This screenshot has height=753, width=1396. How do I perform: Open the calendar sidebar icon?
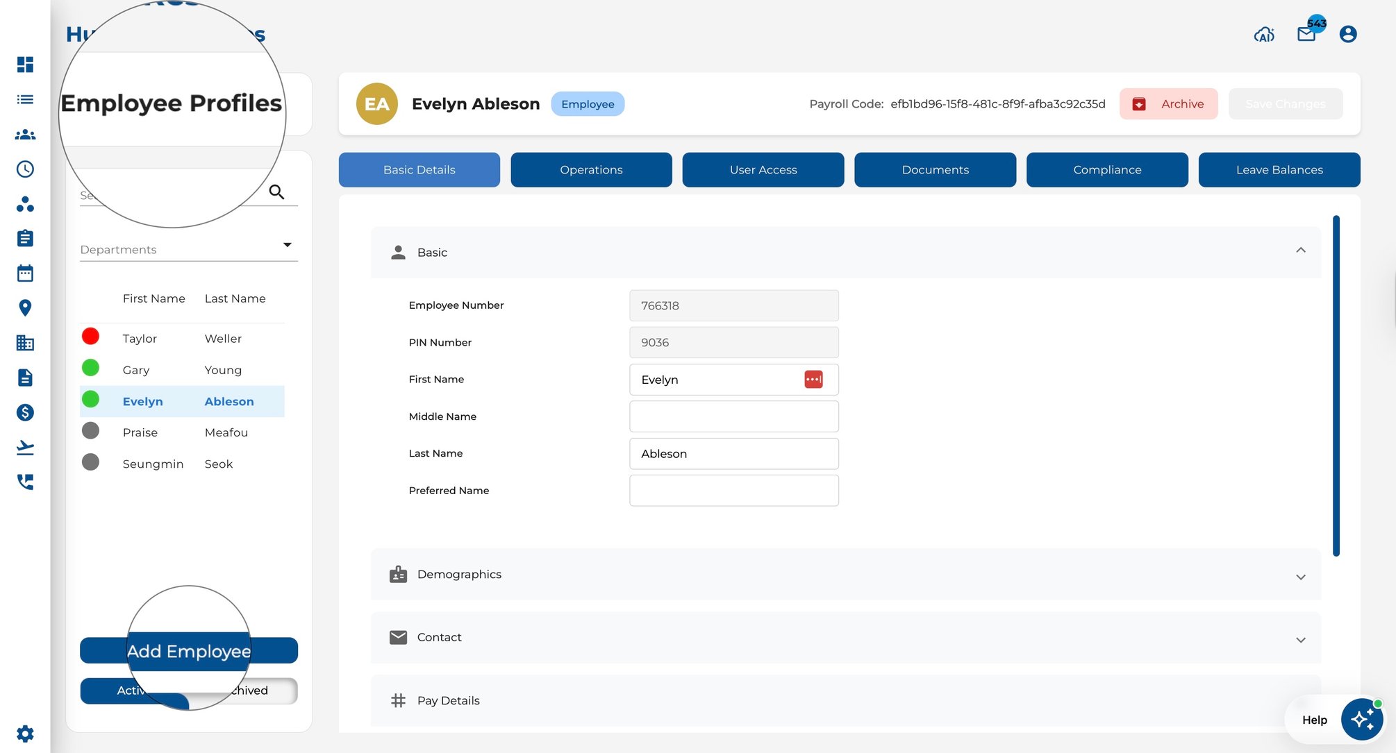(25, 273)
